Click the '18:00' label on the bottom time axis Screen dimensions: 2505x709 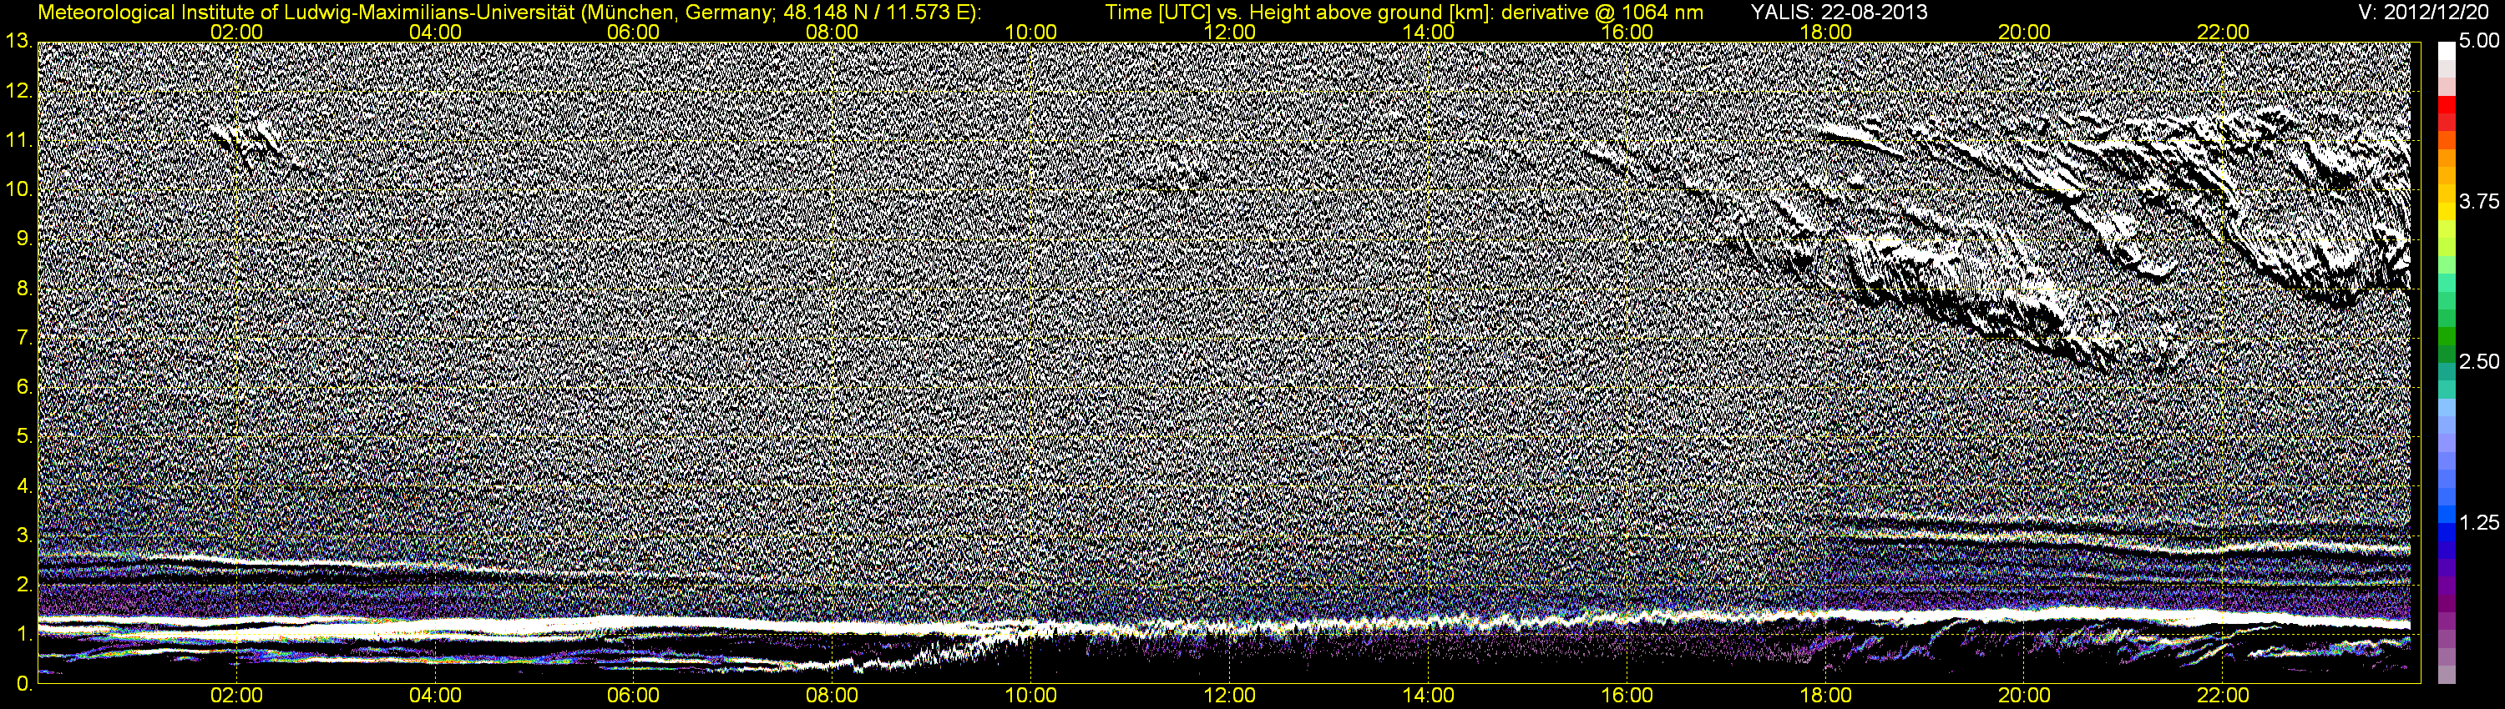(x=1826, y=696)
